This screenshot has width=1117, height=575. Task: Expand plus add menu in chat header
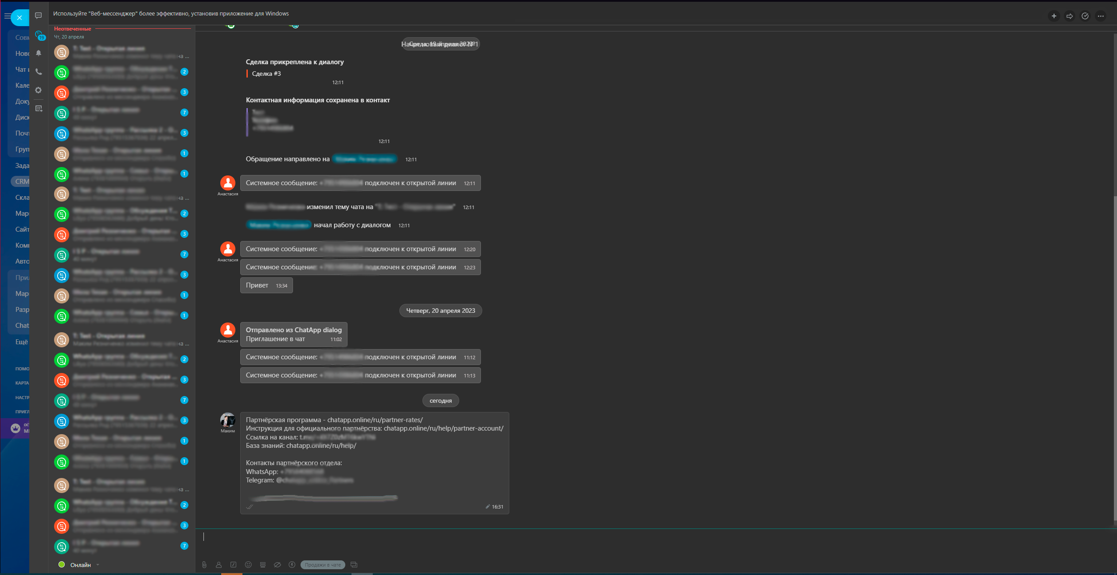[1054, 16]
